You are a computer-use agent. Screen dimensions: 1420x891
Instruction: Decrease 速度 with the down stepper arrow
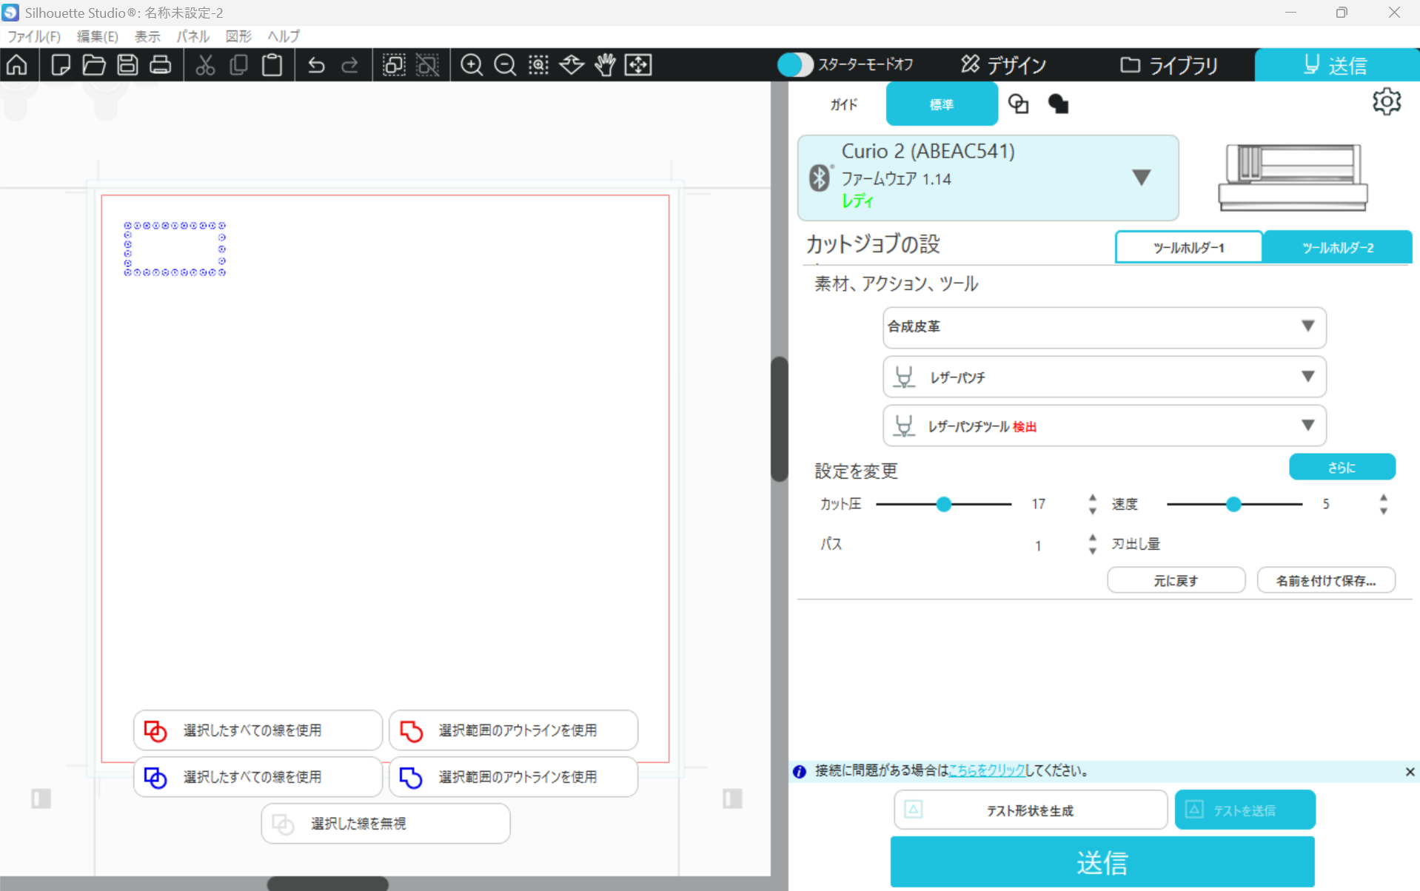coord(1383,511)
